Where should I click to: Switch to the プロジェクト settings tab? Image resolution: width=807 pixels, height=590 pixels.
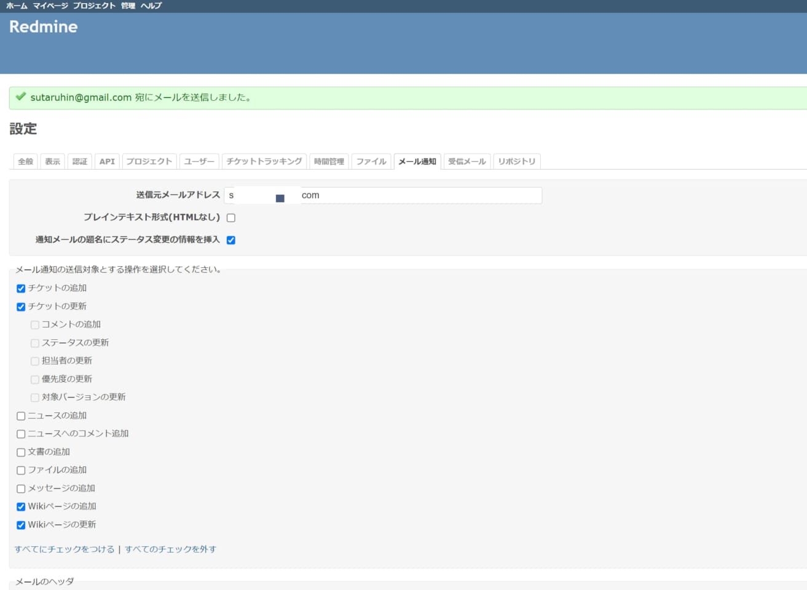click(x=149, y=162)
